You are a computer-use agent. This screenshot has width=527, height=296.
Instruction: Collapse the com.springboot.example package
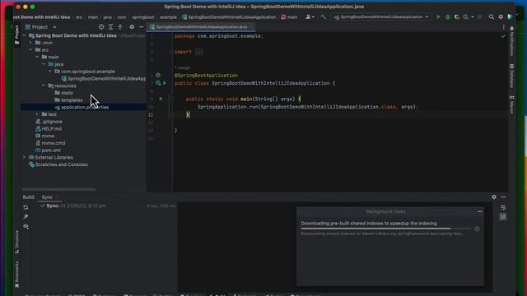pos(49,72)
